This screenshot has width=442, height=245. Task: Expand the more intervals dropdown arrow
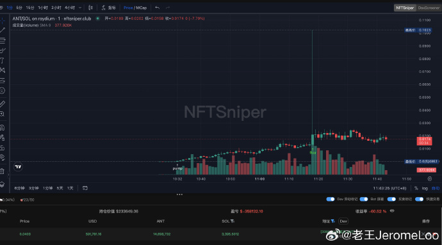pyautogui.click(x=80, y=8)
